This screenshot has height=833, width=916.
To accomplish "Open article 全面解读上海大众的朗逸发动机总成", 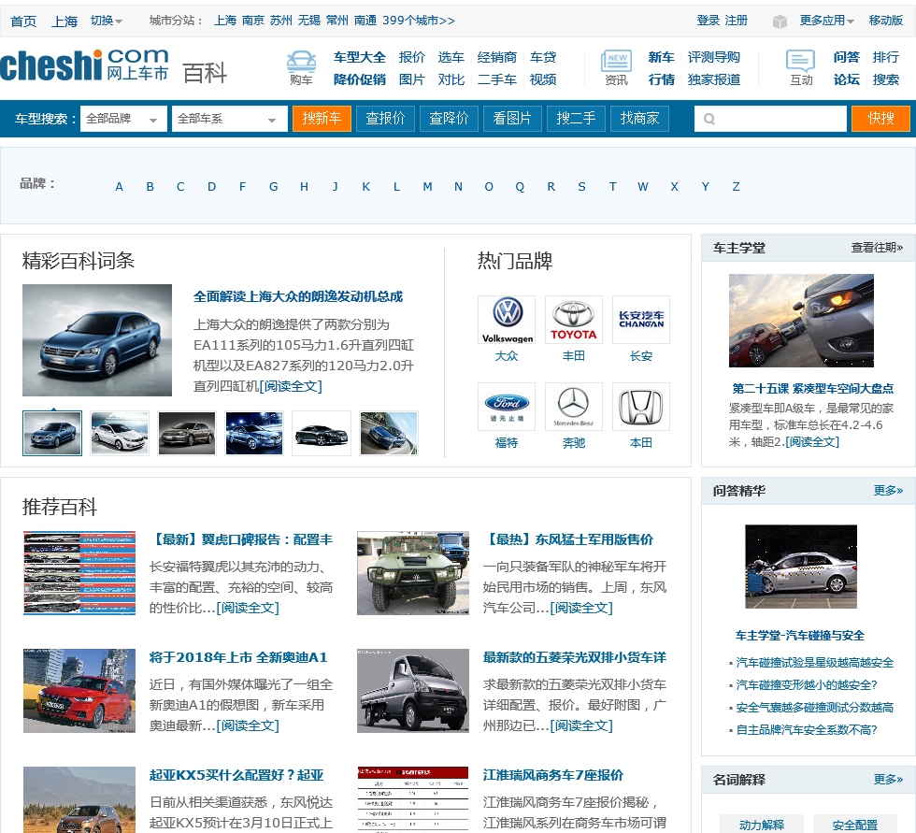I will 298,296.
